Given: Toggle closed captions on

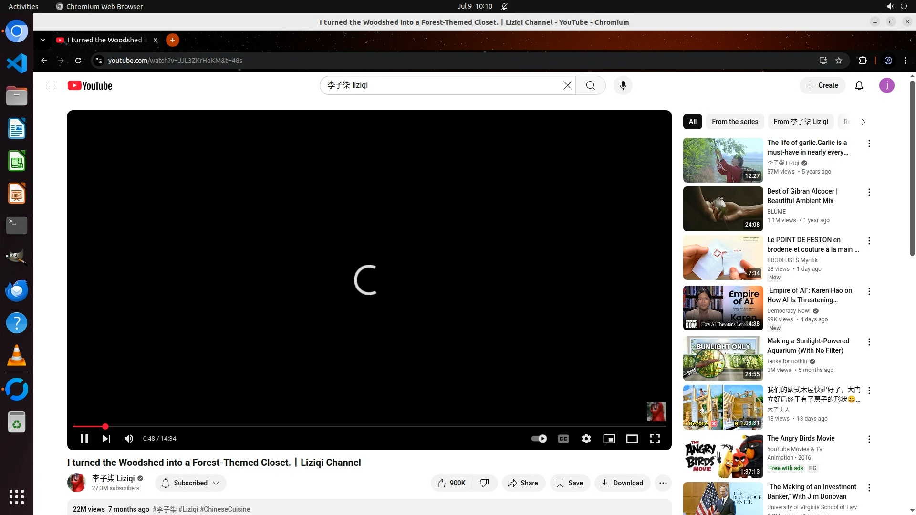Looking at the screenshot, I should [x=563, y=439].
